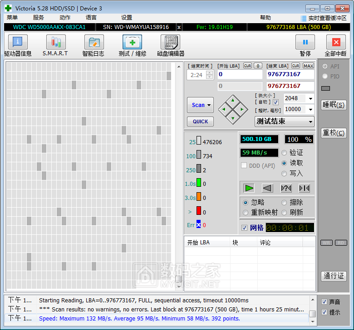Click the real-time buffer view list icon
This screenshot has width=354, height=330.
(304, 18)
